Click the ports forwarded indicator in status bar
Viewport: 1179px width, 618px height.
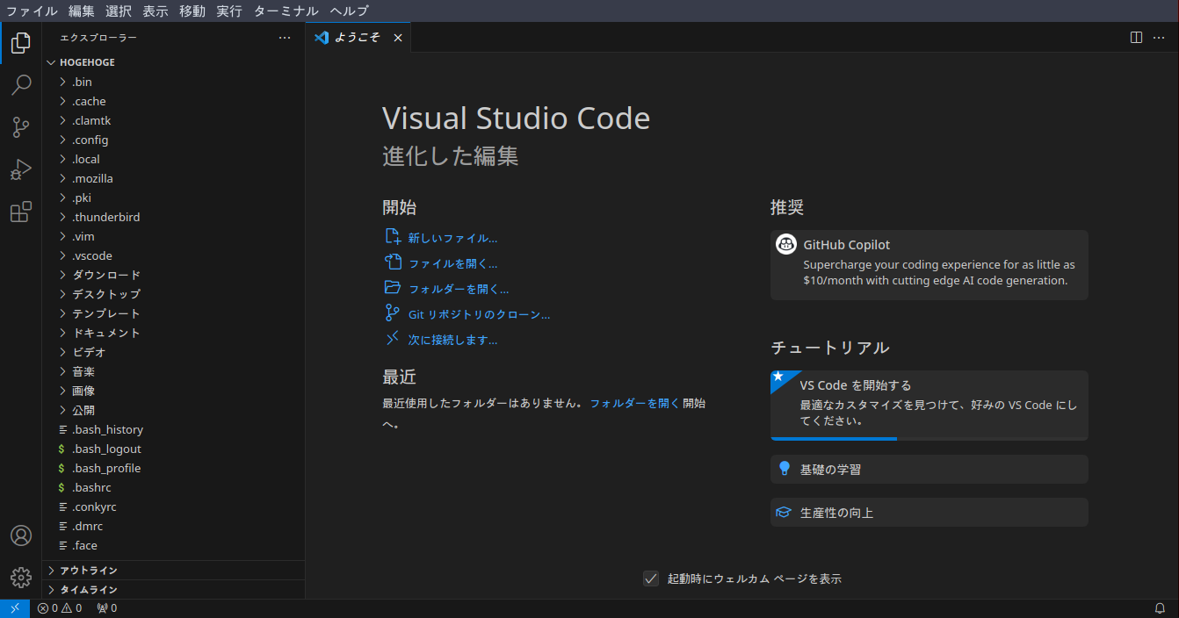coord(107,608)
